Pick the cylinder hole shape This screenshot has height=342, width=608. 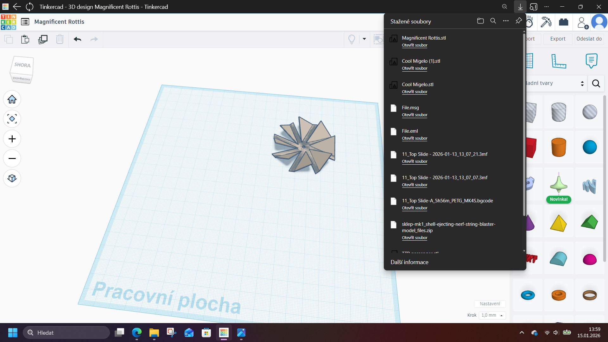pos(559,112)
